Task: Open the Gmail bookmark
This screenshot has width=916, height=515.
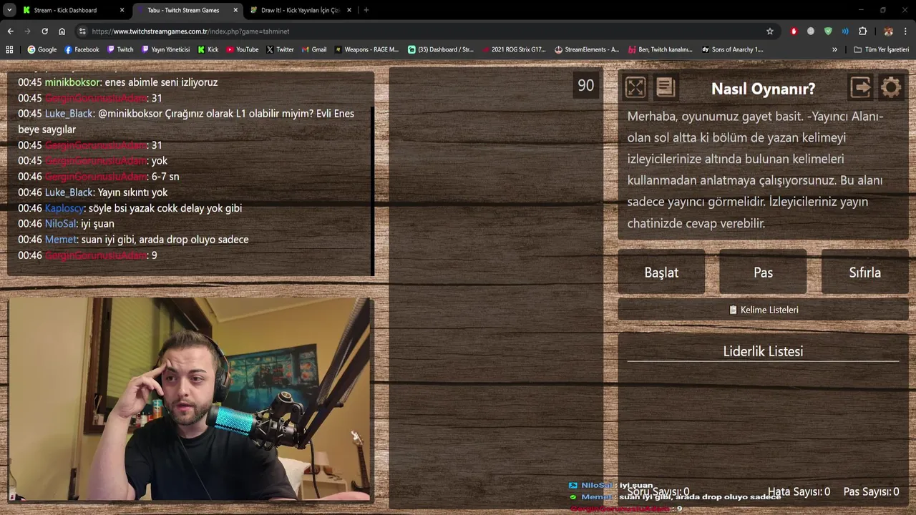Action: point(314,49)
